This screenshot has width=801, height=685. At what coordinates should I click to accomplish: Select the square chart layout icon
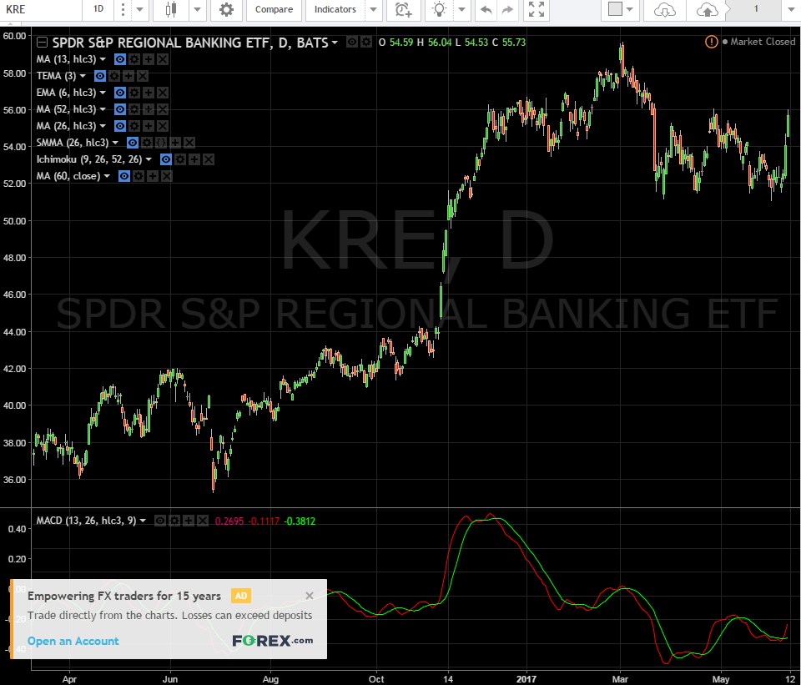tap(615, 9)
